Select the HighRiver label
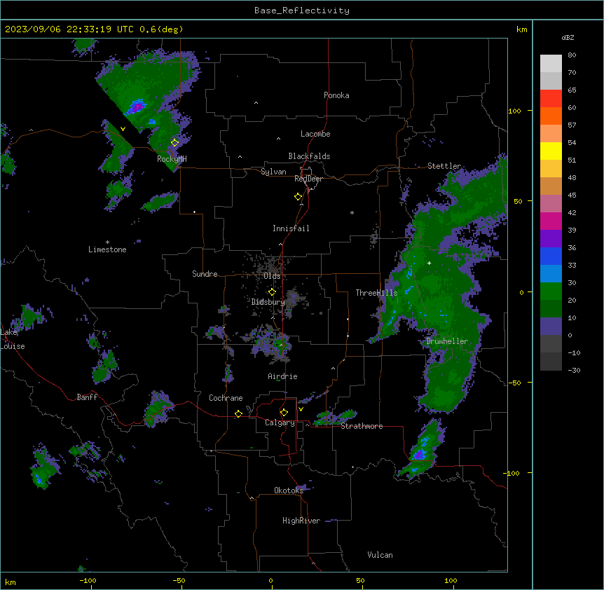604x590 pixels. pyautogui.click(x=301, y=521)
